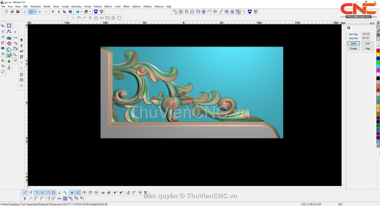Image resolution: width=380 pixels, height=206 pixels.
Task: Expand the color palette dropdown arrow
Action: point(378,47)
